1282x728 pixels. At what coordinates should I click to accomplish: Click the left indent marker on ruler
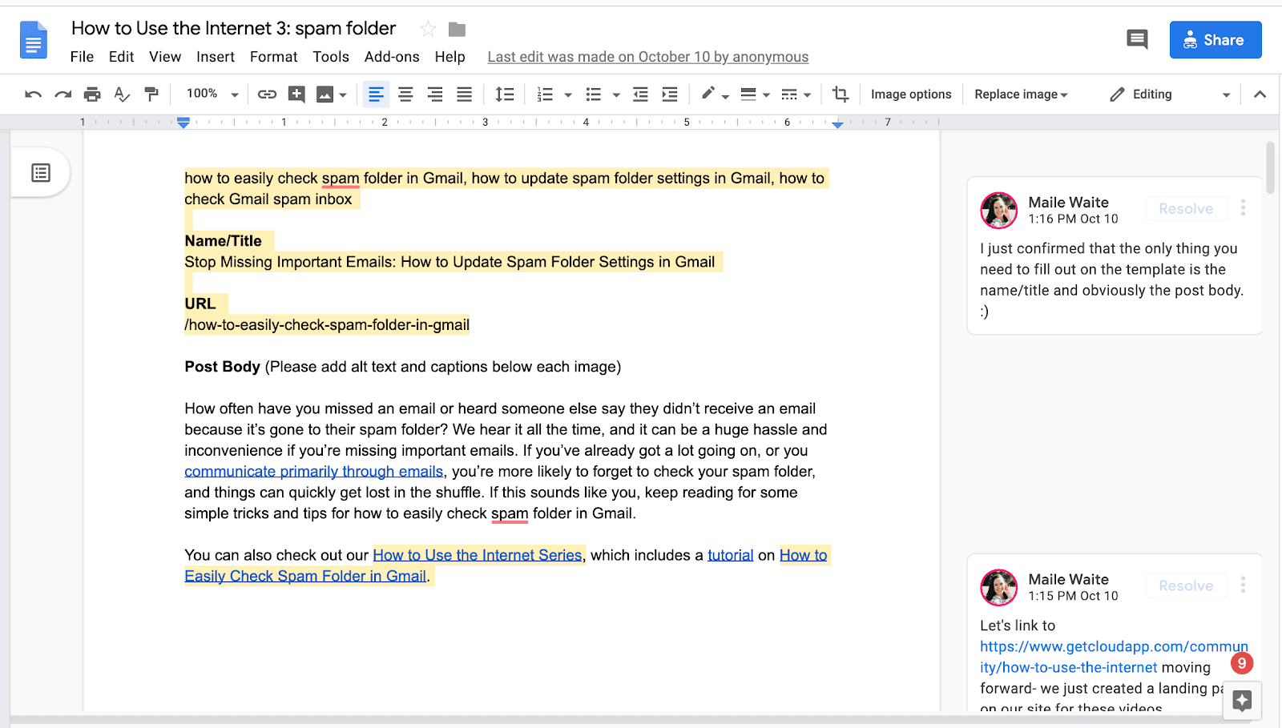click(x=183, y=123)
